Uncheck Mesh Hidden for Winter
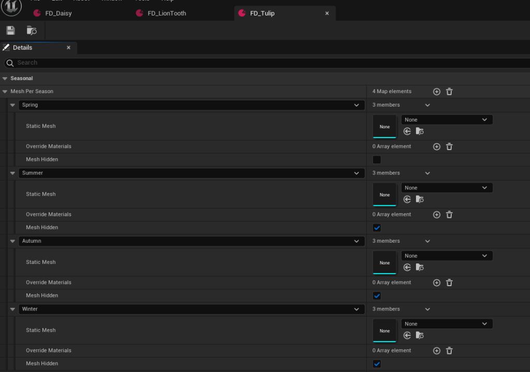The width and height of the screenshot is (530, 372). pos(377,364)
